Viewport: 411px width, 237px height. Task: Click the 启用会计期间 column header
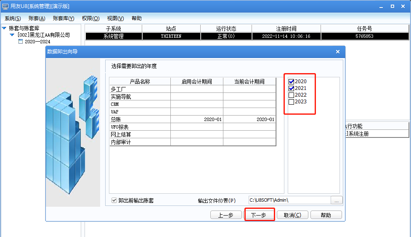tap(197, 82)
